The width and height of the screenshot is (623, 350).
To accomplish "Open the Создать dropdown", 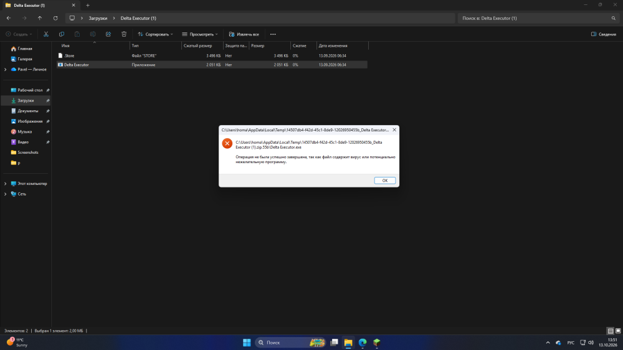I will pos(19,34).
